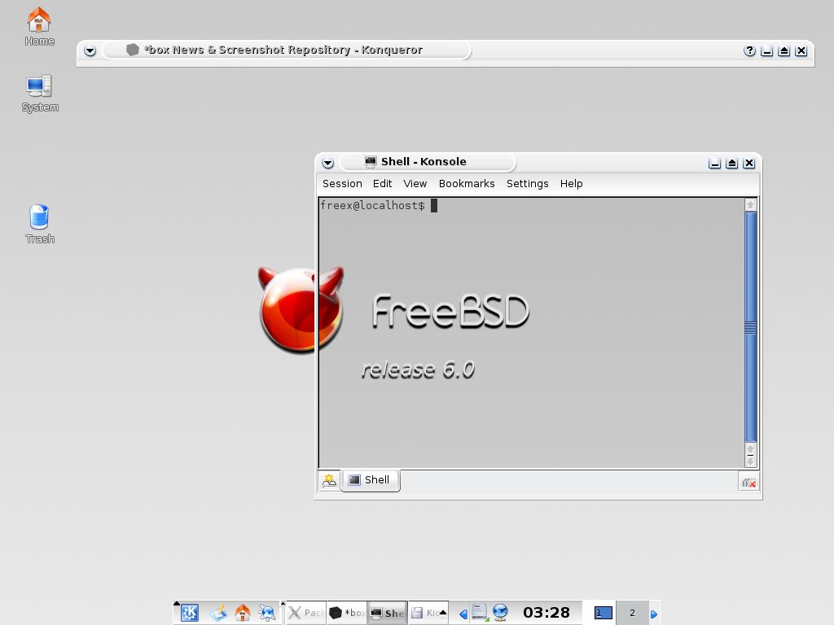Click the Konsole scrollbar up arrow
Screen dimensions: 834x625
[750, 205]
